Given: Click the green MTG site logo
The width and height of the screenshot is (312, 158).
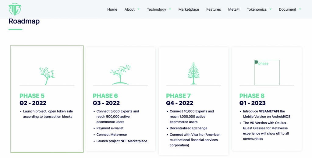Looking at the screenshot, I should pos(15,9).
